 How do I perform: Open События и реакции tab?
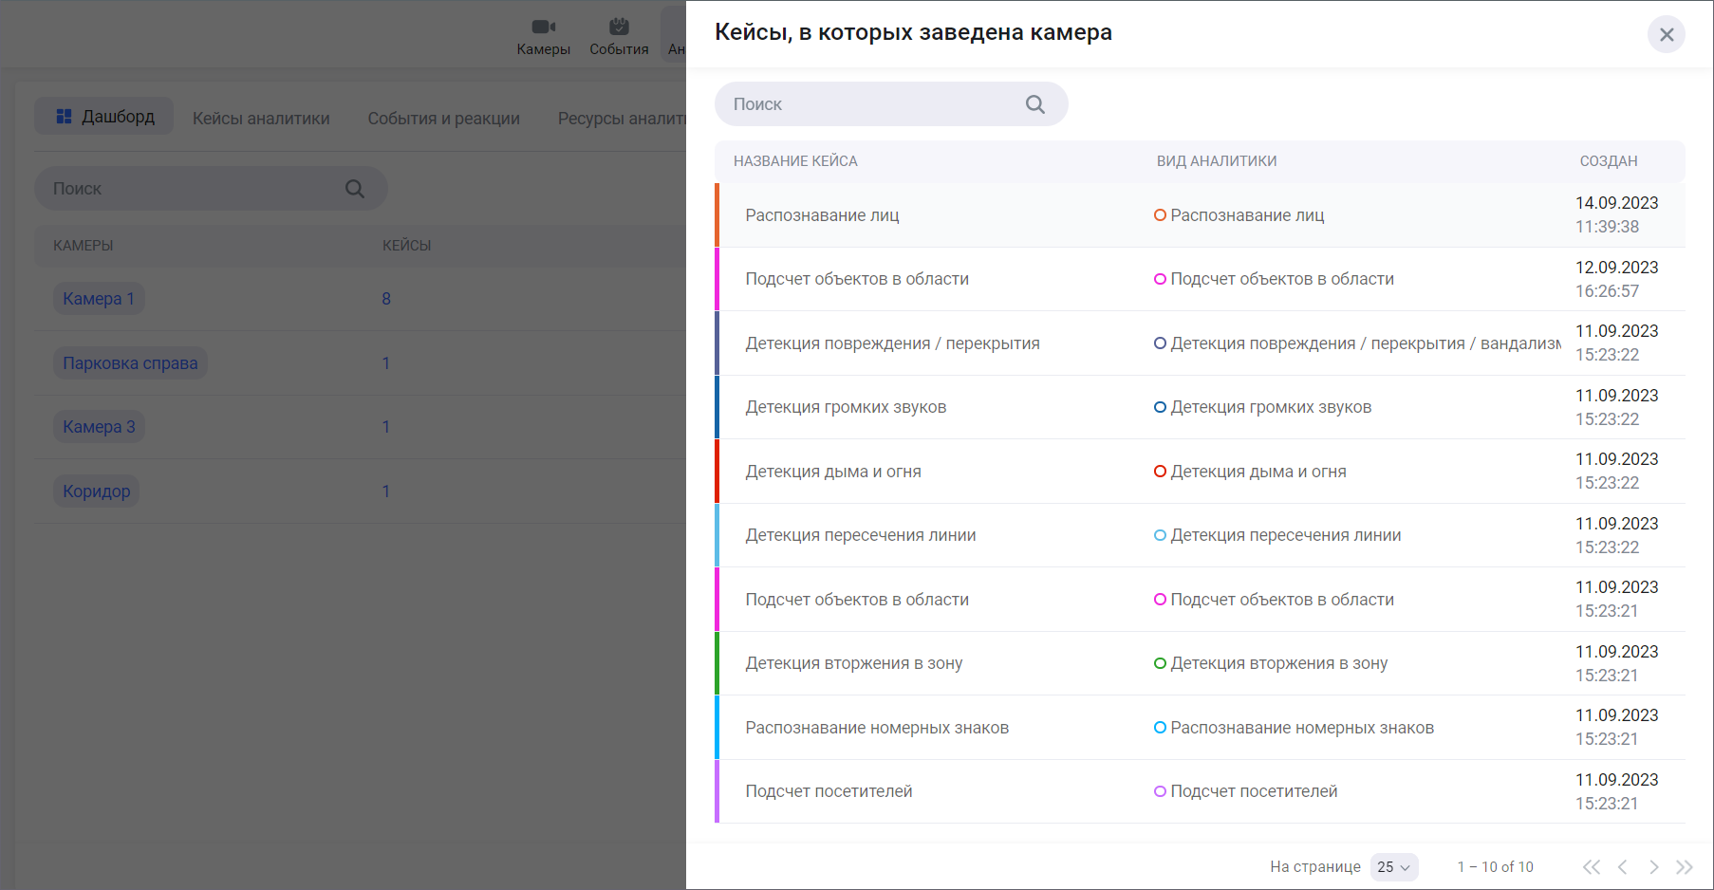443,119
